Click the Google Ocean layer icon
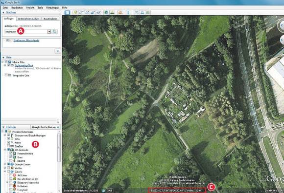 tap(12, 164)
